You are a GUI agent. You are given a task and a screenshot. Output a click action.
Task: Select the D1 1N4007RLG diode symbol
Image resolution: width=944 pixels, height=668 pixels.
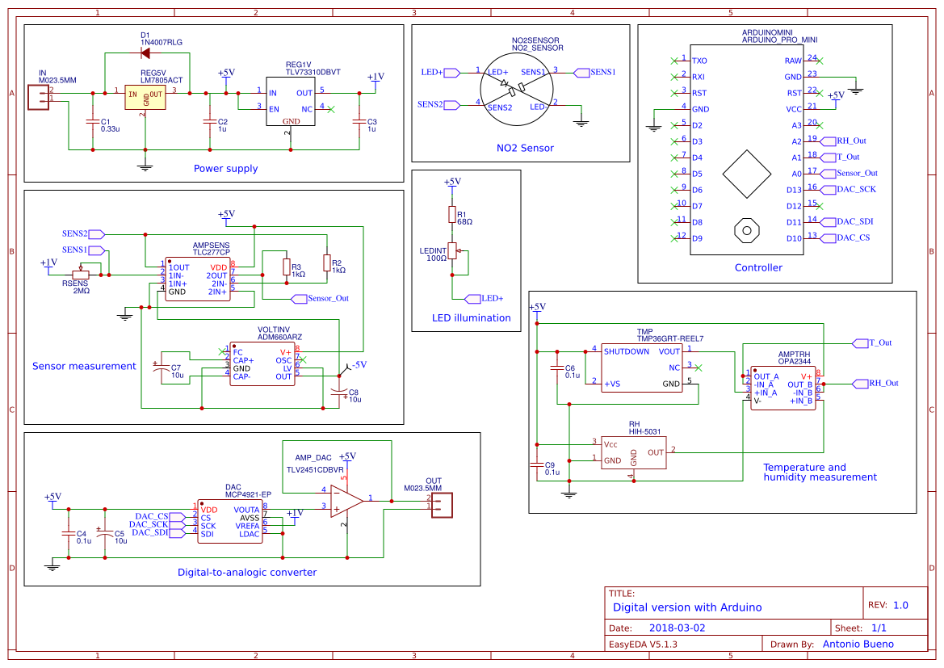[x=145, y=53]
